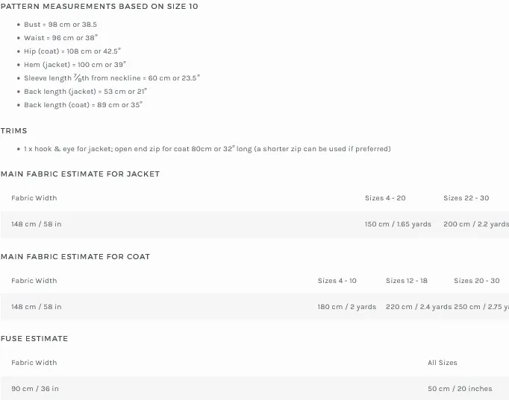Image resolution: width=509 pixels, height=400 pixels.
Task: Click the coat table Sizes 12 - 18 header
Action: (x=407, y=281)
